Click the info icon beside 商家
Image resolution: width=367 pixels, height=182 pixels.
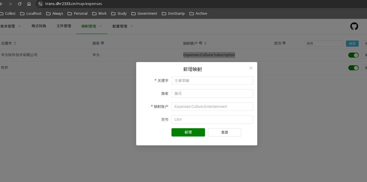coord(102,43)
